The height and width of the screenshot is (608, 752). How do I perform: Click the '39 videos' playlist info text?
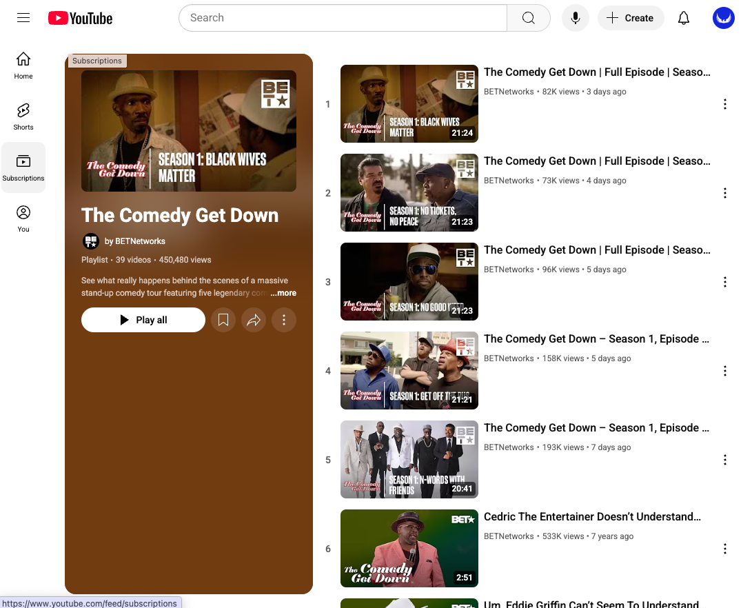(133, 260)
